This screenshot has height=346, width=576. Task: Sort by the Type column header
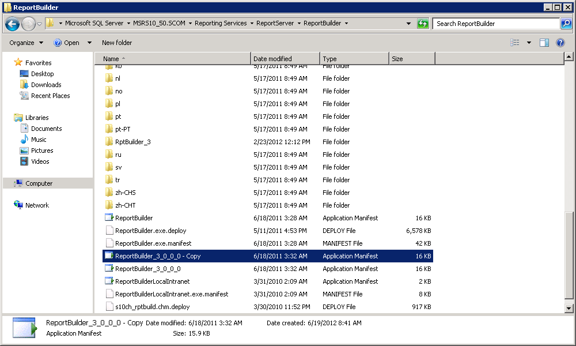[x=354, y=58]
